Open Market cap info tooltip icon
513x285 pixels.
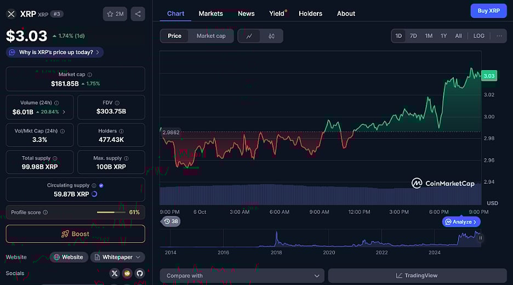point(90,75)
